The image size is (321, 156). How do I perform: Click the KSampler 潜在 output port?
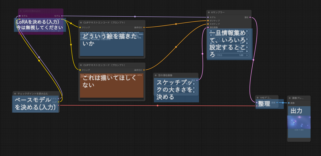point(250,17)
